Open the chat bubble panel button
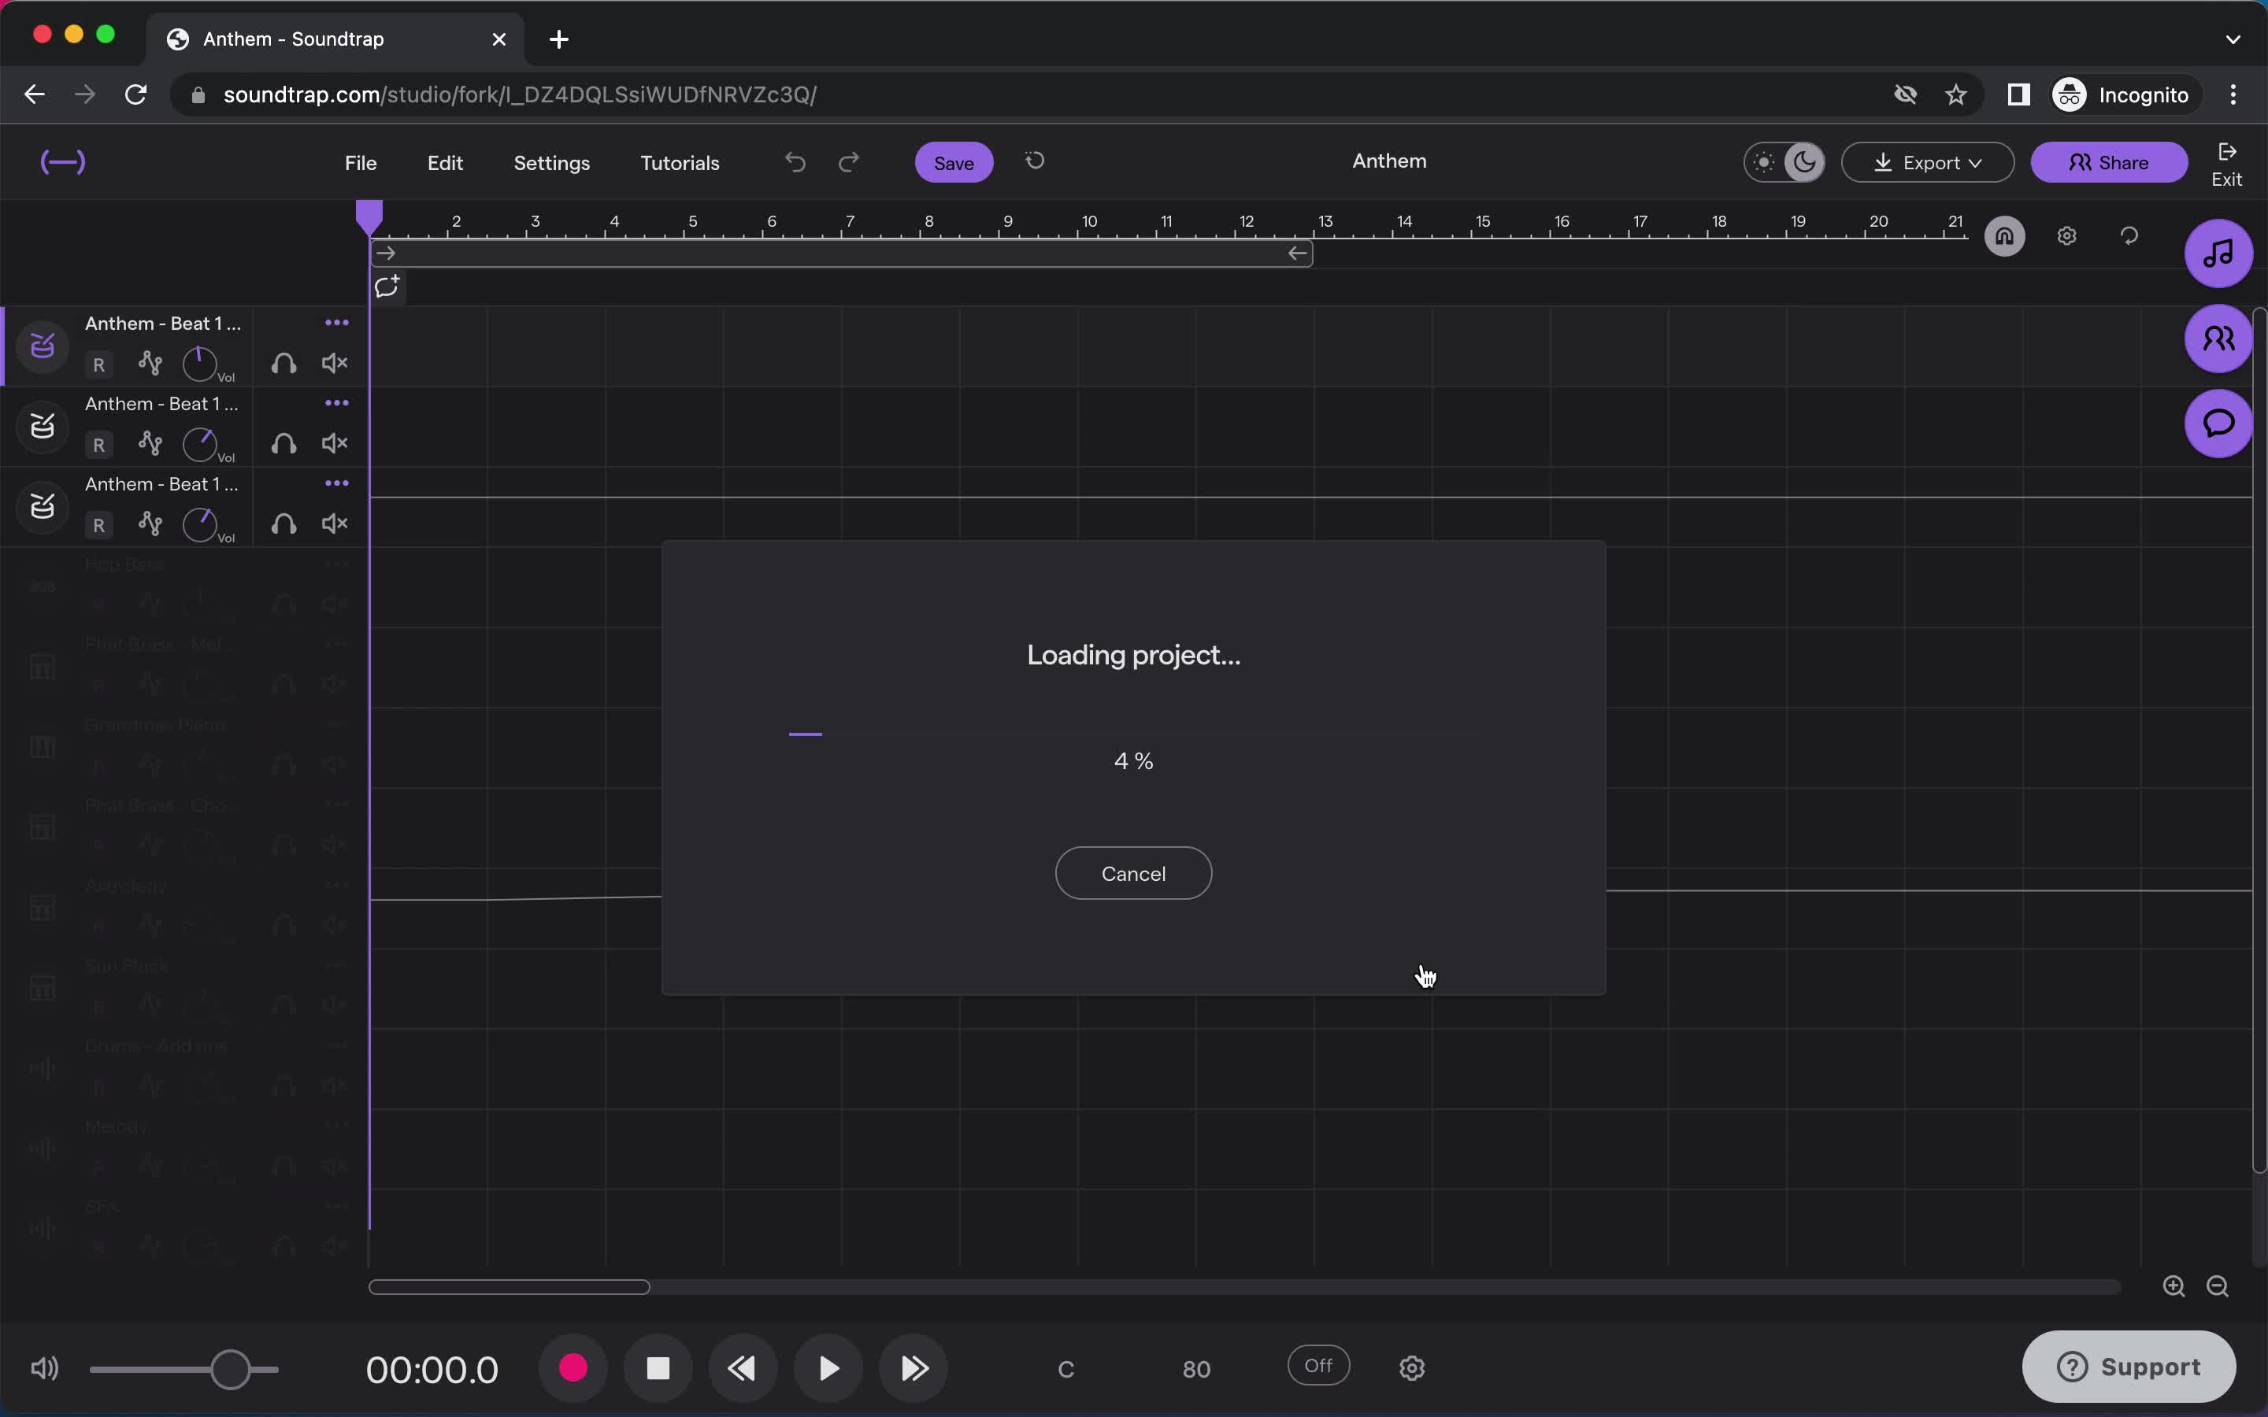Screen dimensions: 2268x1417 (x=2218, y=424)
